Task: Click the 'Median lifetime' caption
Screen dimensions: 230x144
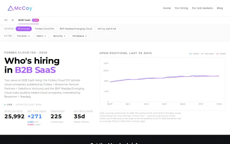Action: pos(81,122)
